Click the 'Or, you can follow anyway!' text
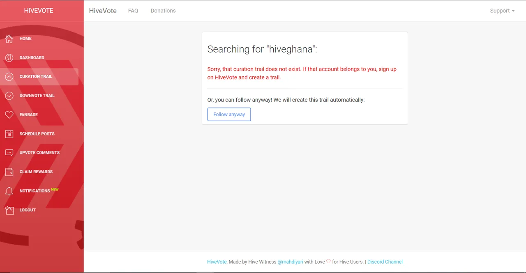 coord(286,100)
